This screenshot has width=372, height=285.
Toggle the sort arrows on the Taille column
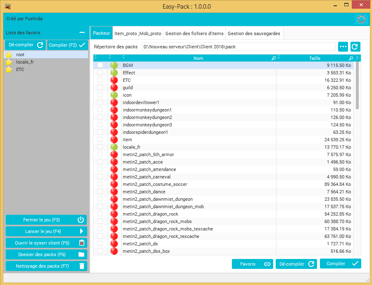click(279, 57)
